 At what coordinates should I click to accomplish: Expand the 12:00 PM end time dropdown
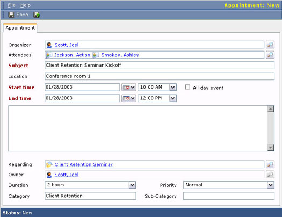pyautogui.click(x=172, y=98)
